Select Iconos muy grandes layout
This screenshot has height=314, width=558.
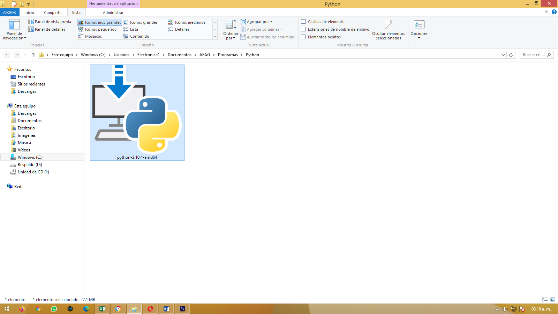[99, 22]
